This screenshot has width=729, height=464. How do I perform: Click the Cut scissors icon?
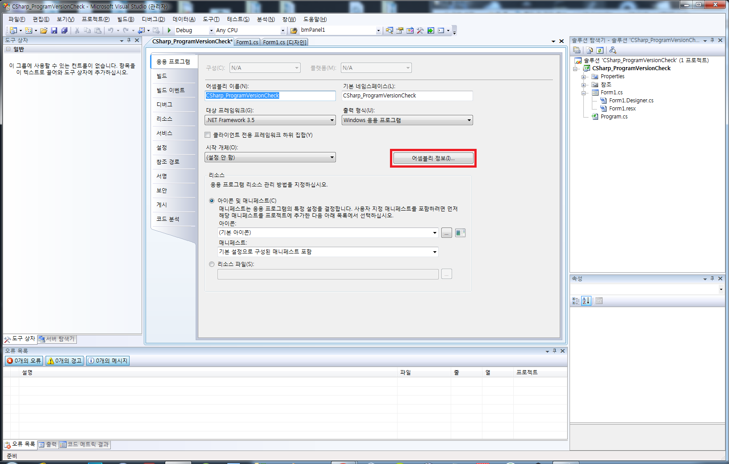click(77, 30)
